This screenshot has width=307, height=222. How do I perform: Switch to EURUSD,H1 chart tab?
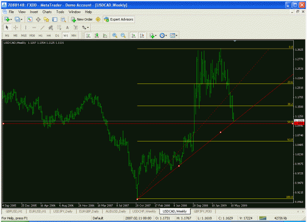tap(38, 211)
